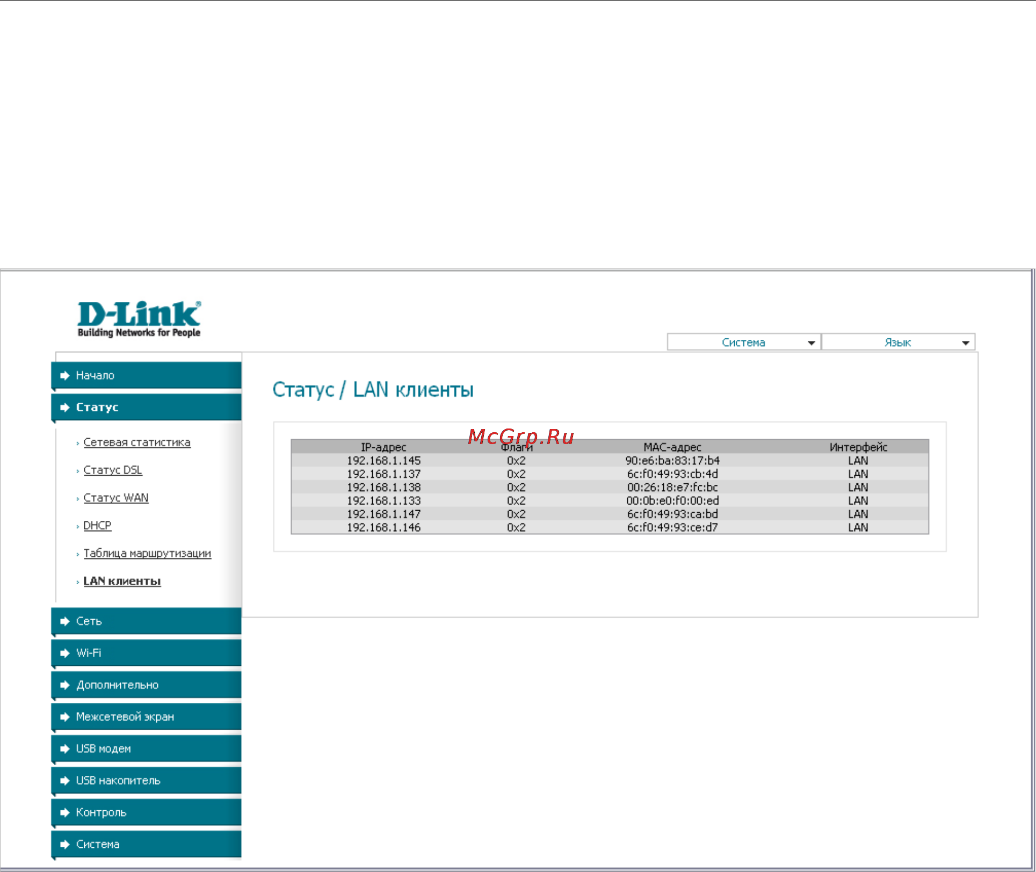1036x872 pixels.
Task: Click the arrow icon beside Начало
Action: point(65,375)
